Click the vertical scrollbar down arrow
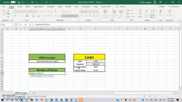The height and width of the screenshot is (102, 182). (x=181, y=90)
